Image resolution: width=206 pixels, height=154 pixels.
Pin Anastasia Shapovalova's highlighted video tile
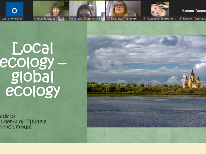[87, 9]
